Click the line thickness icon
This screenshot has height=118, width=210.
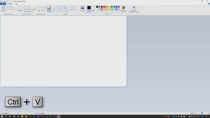point(82,8)
